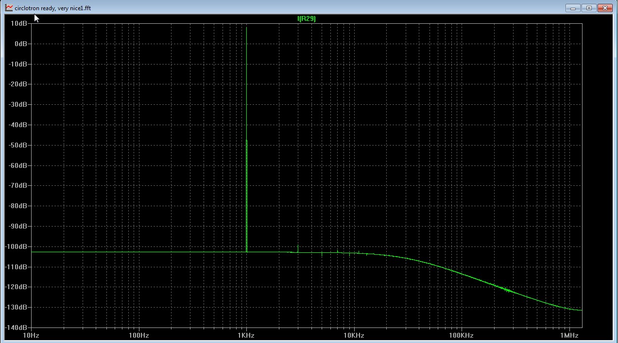
Task: Click the -110dB axis label
Action: coord(16,267)
